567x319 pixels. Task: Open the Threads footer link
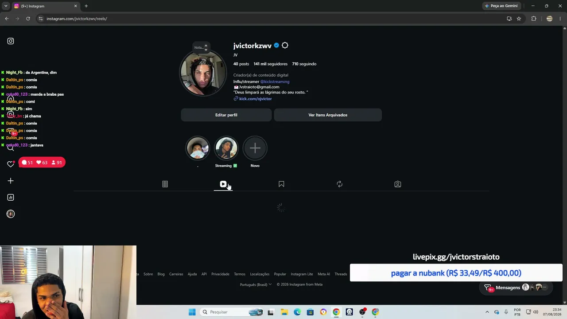(x=341, y=274)
